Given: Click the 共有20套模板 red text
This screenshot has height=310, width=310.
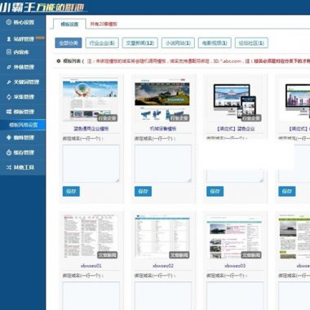Looking at the screenshot, I should pyautogui.click(x=104, y=24).
